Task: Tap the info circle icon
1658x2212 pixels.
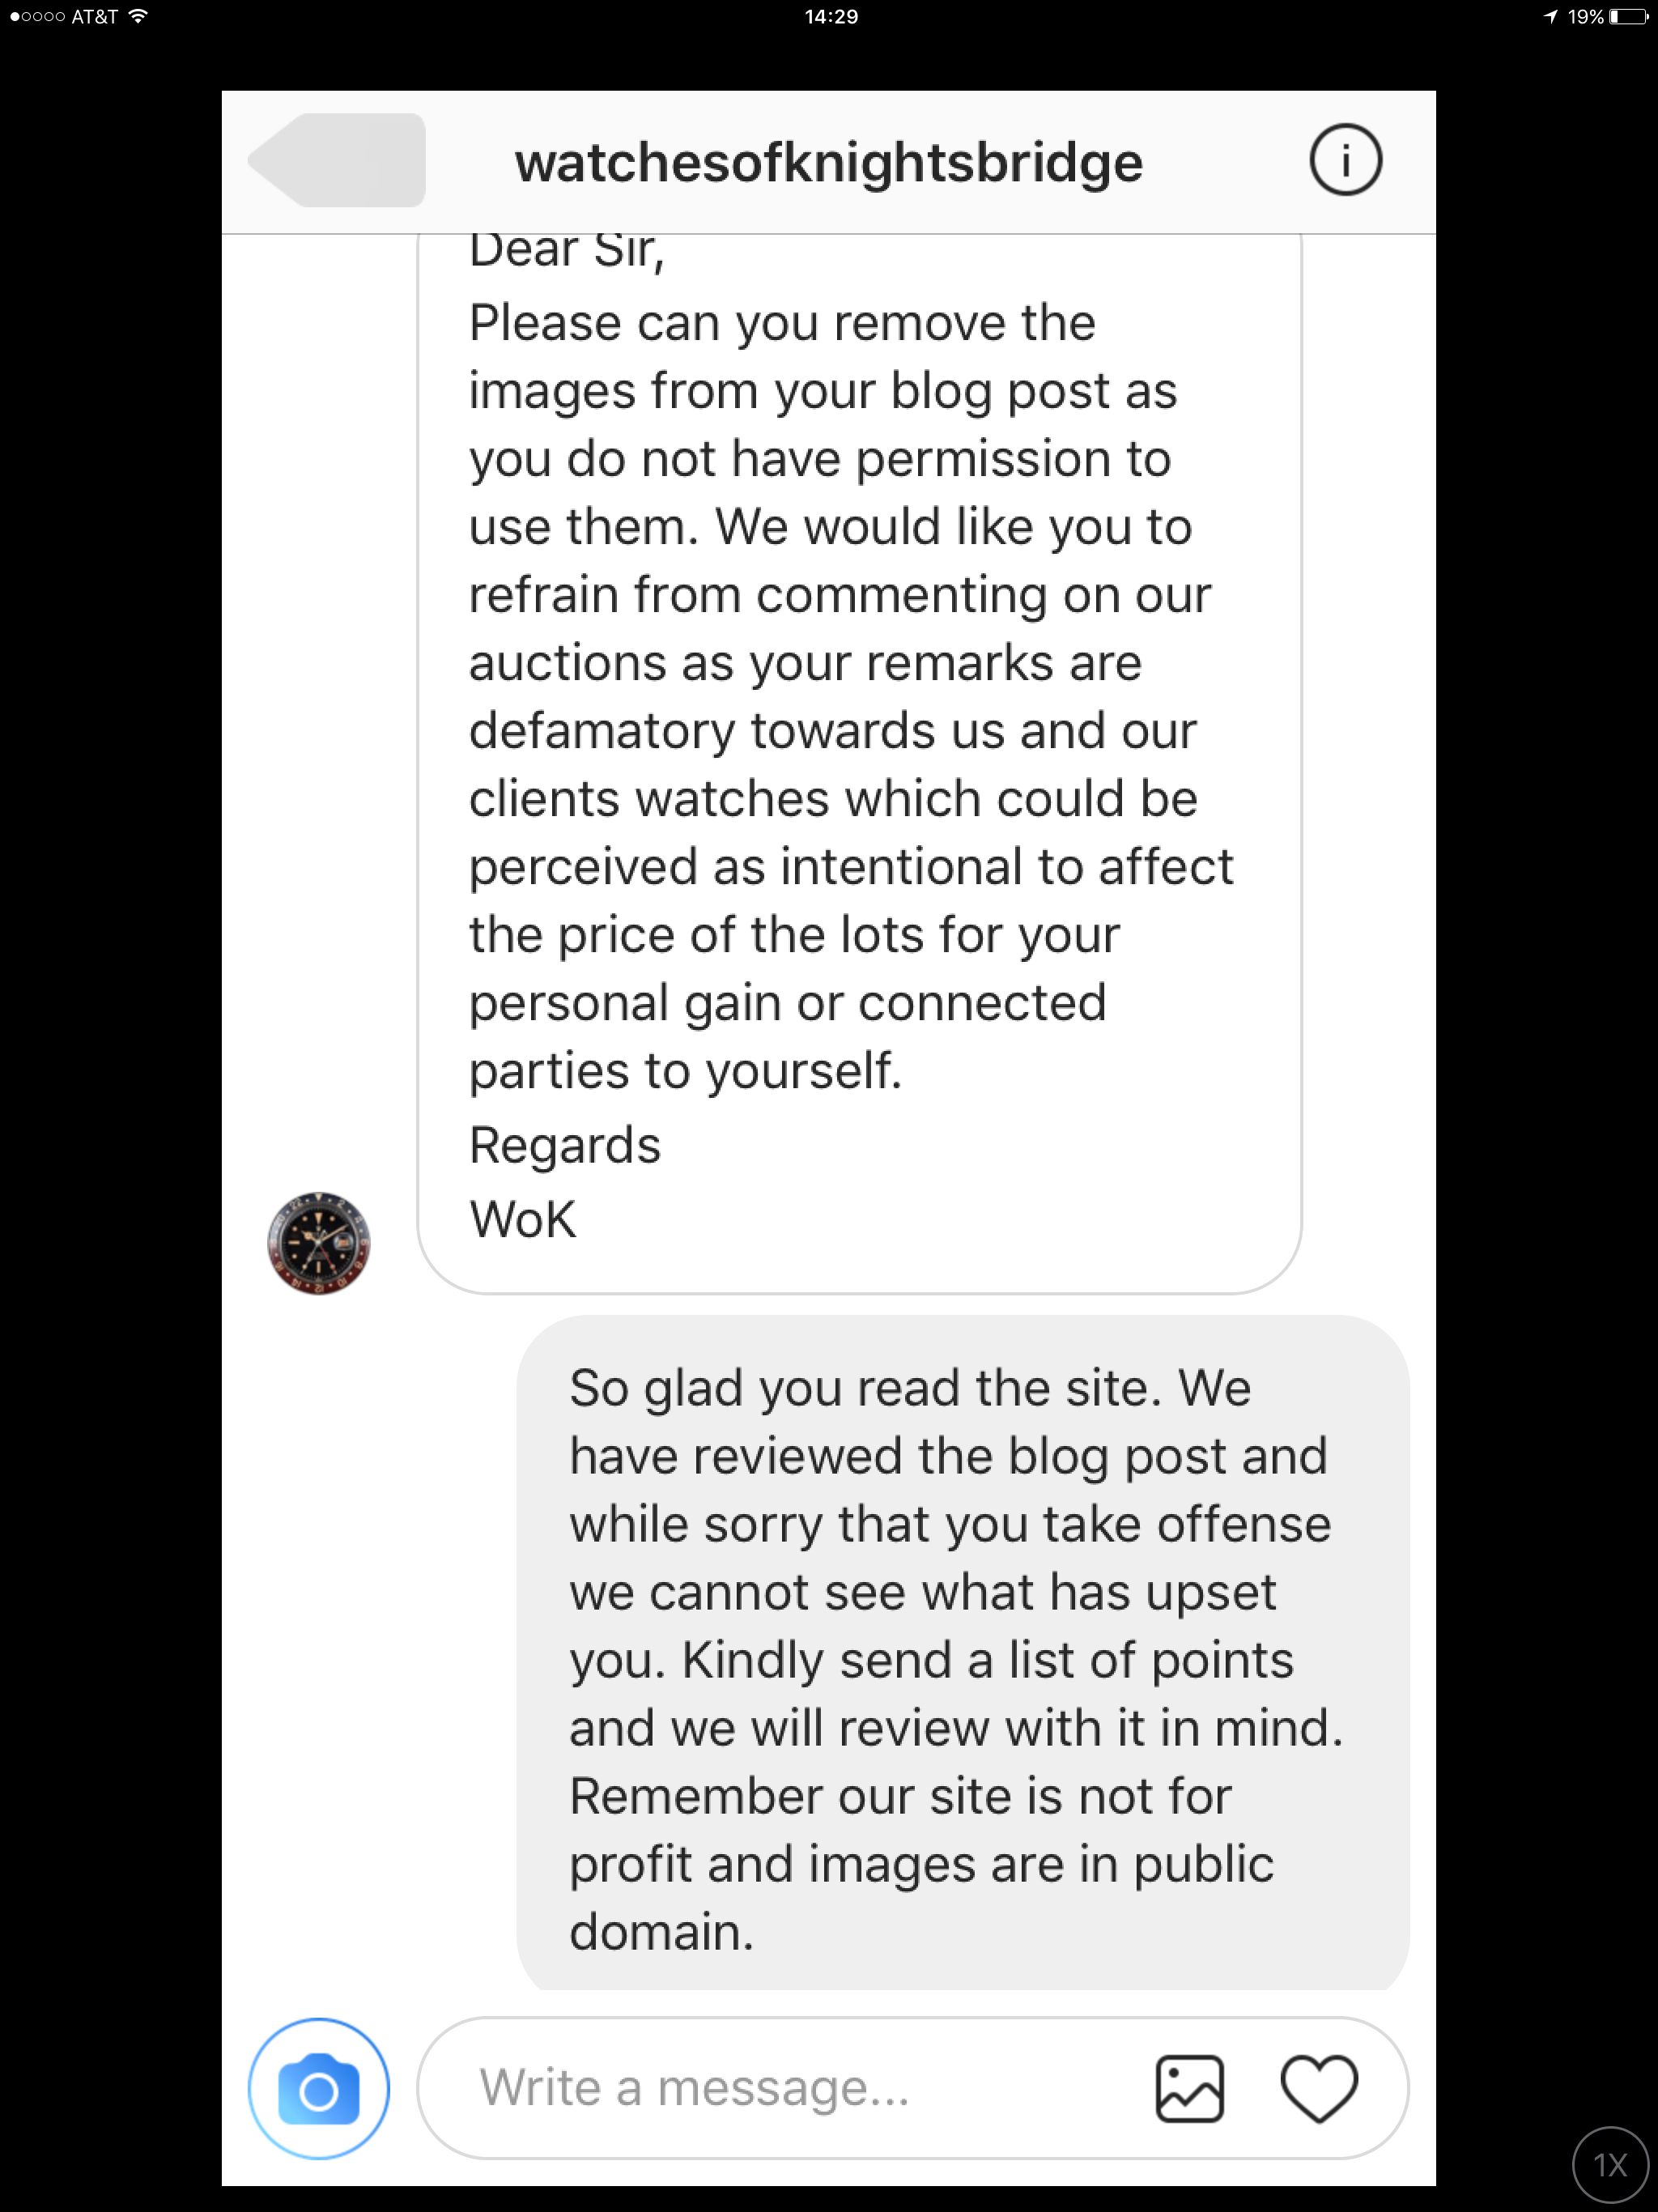Action: tap(1345, 160)
